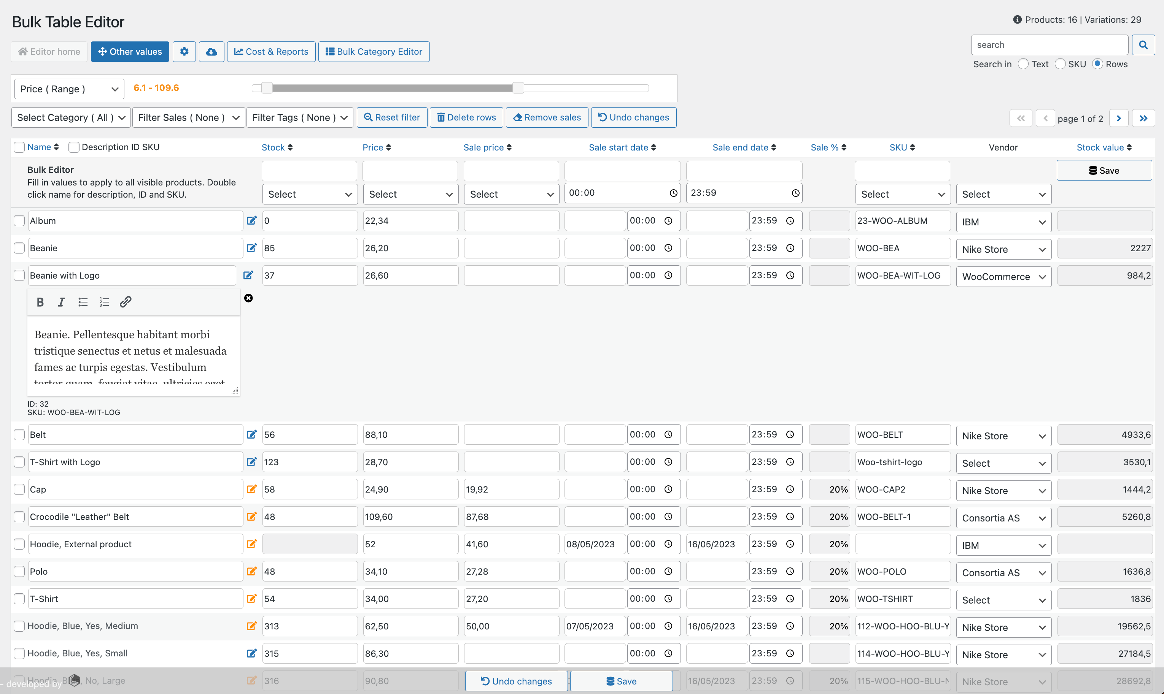1164x694 pixels.
Task: Switch to the Bulk Category Editor
Action: [x=374, y=51]
